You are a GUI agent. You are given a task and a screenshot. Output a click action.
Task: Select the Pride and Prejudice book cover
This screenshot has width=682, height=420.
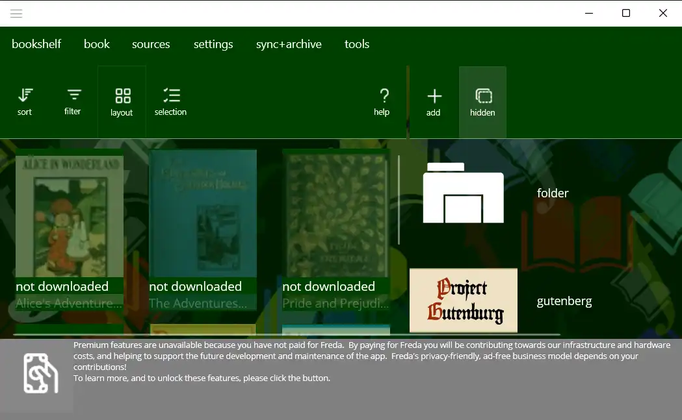[336, 221]
